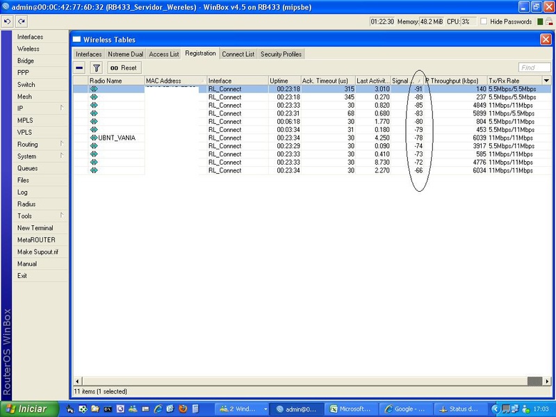Open the filter funnel in Registration toolbar
Image resolution: width=556 pixels, height=417 pixels.
coord(97,67)
